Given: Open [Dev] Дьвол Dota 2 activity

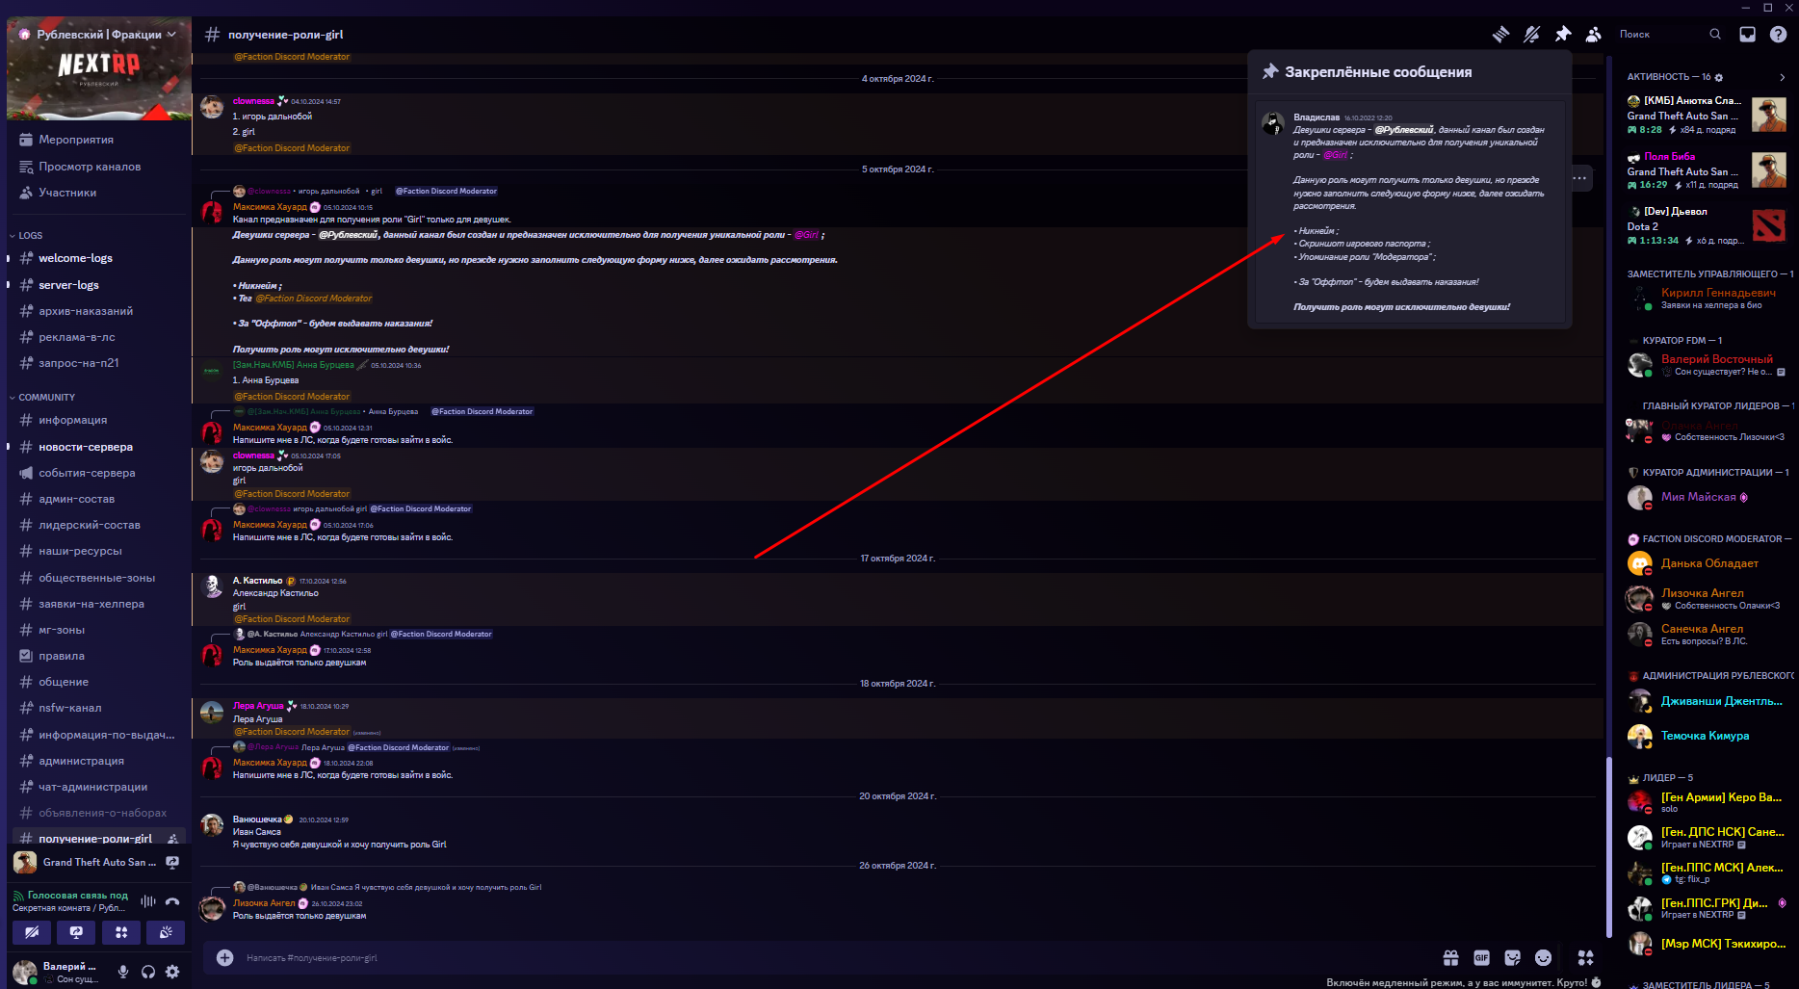Looking at the screenshot, I should coord(1707,226).
